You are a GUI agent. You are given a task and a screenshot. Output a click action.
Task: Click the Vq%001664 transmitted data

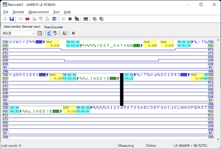(x=24, y=75)
